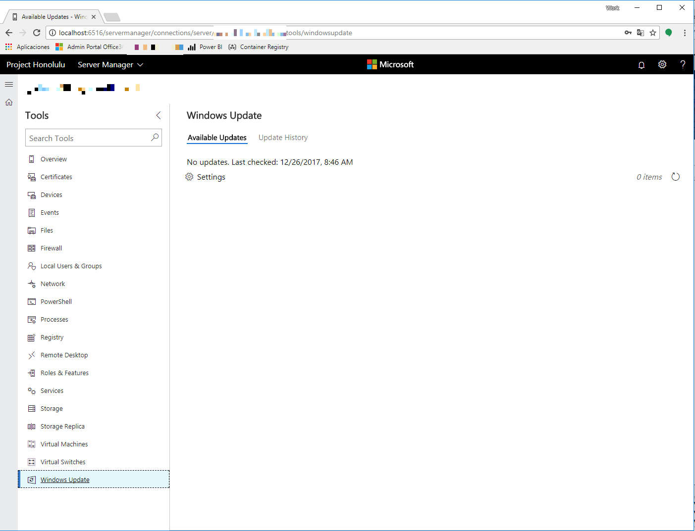Open the Admin Portal Office bookmark
Viewport: 695px width, 531px height.
tap(89, 47)
